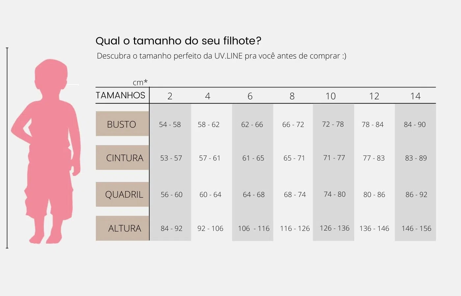Click the ALTURA row label
The image size is (461, 296).
[124, 228]
